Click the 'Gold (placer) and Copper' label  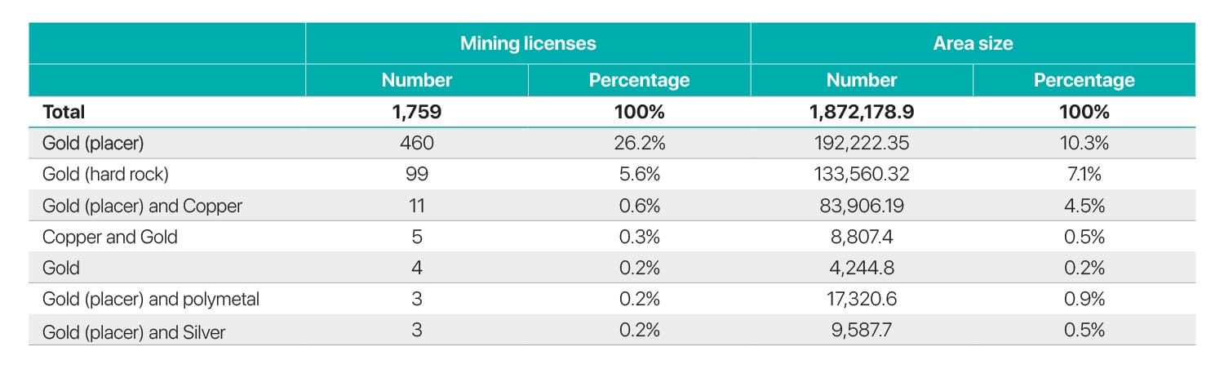click(x=142, y=206)
